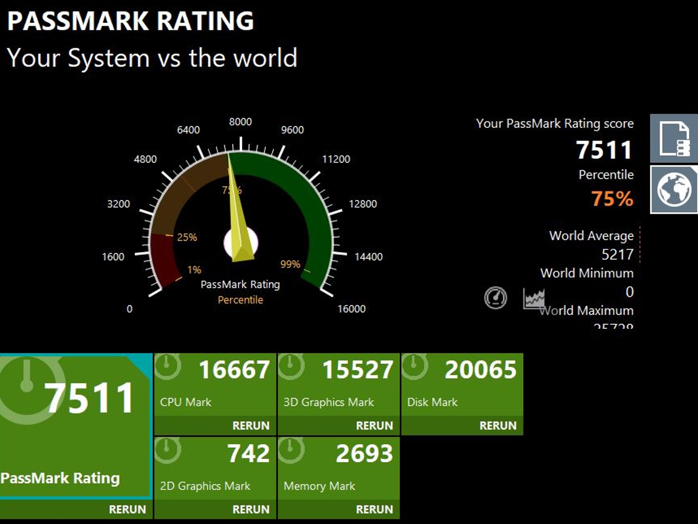Image resolution: width=698 pixels, height=524 pixels.
Task: Click the 'Your PassMark Rating score' label
Action: (x=555, y=123)
